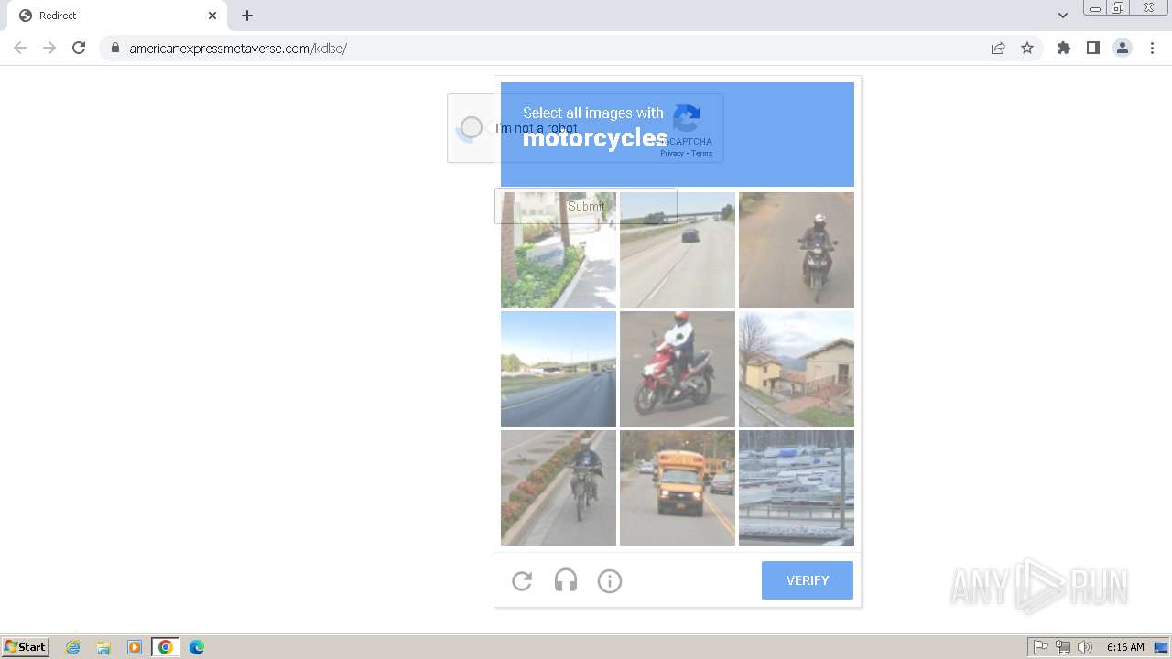Select the rider on dark motorcycle tile
Screen dimensions: 1172x659
(x=797, y=250)
